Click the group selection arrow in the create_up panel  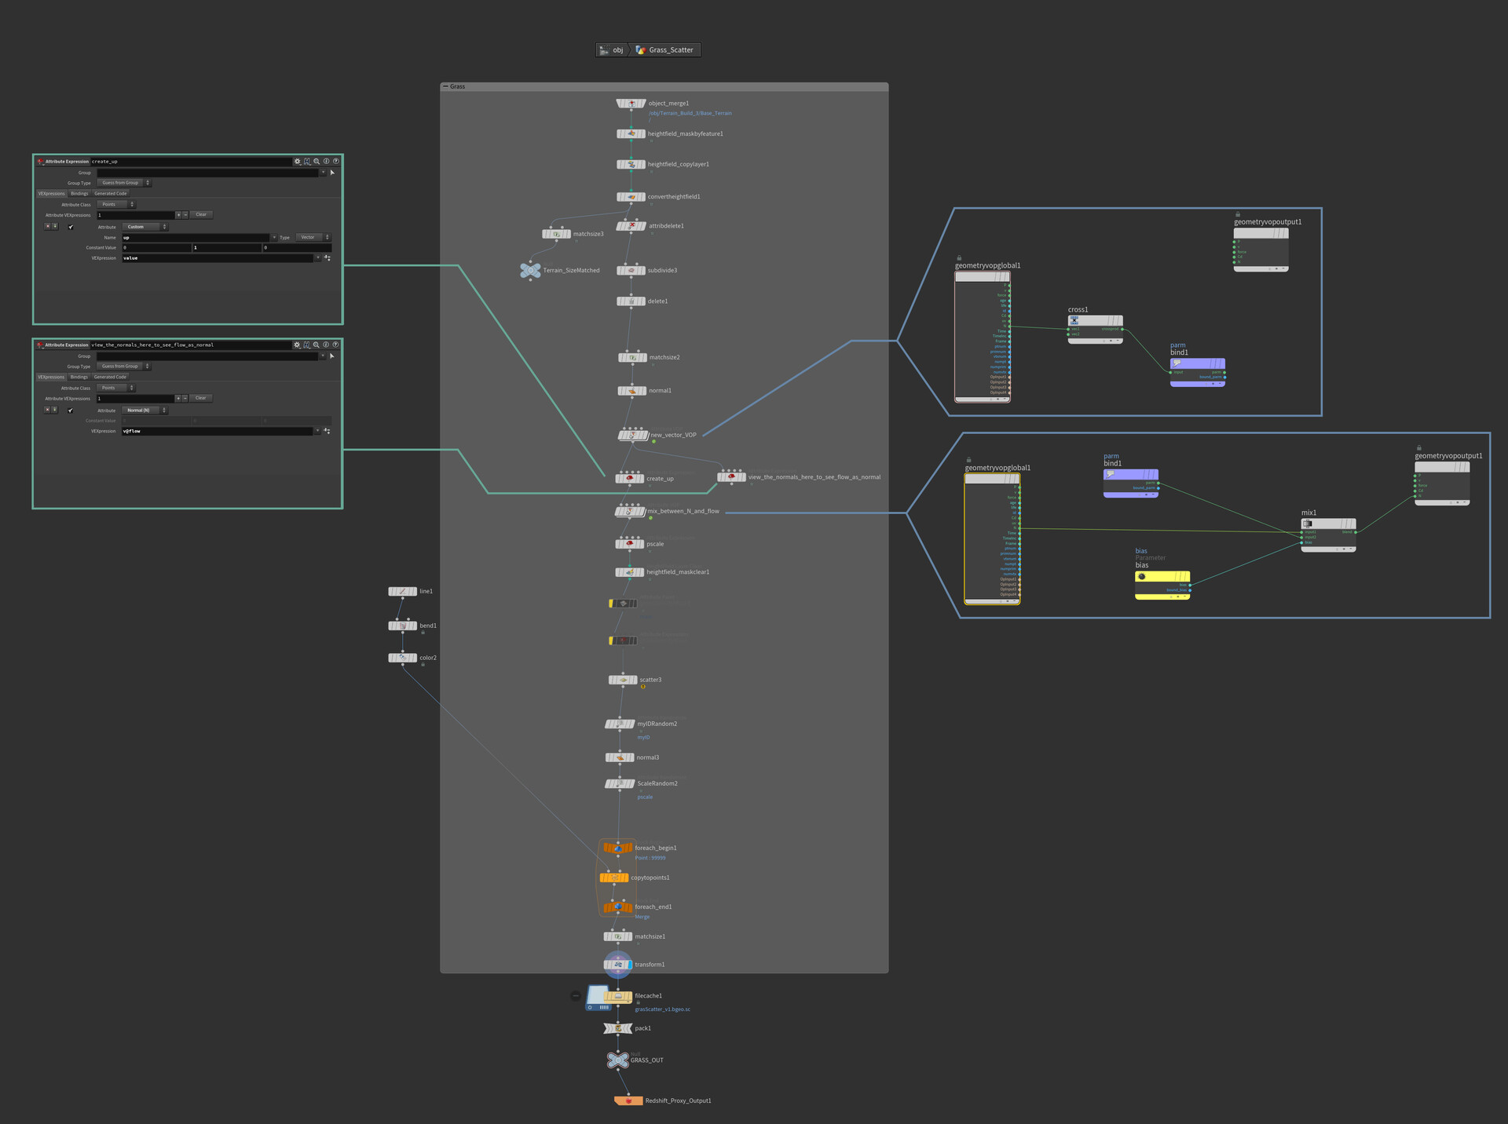pyautogui.click(x=332, y=172)
